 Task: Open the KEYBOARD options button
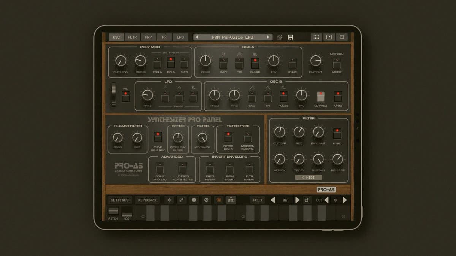[147, 200]
